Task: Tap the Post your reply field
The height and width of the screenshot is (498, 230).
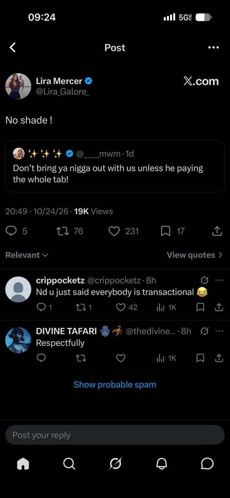Action: [115, 435]
